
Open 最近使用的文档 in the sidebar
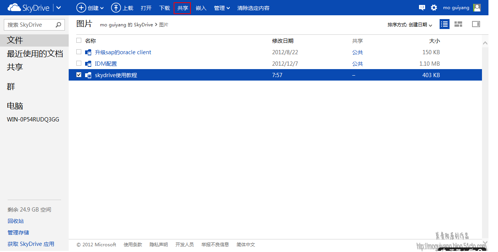pos(35,54)
